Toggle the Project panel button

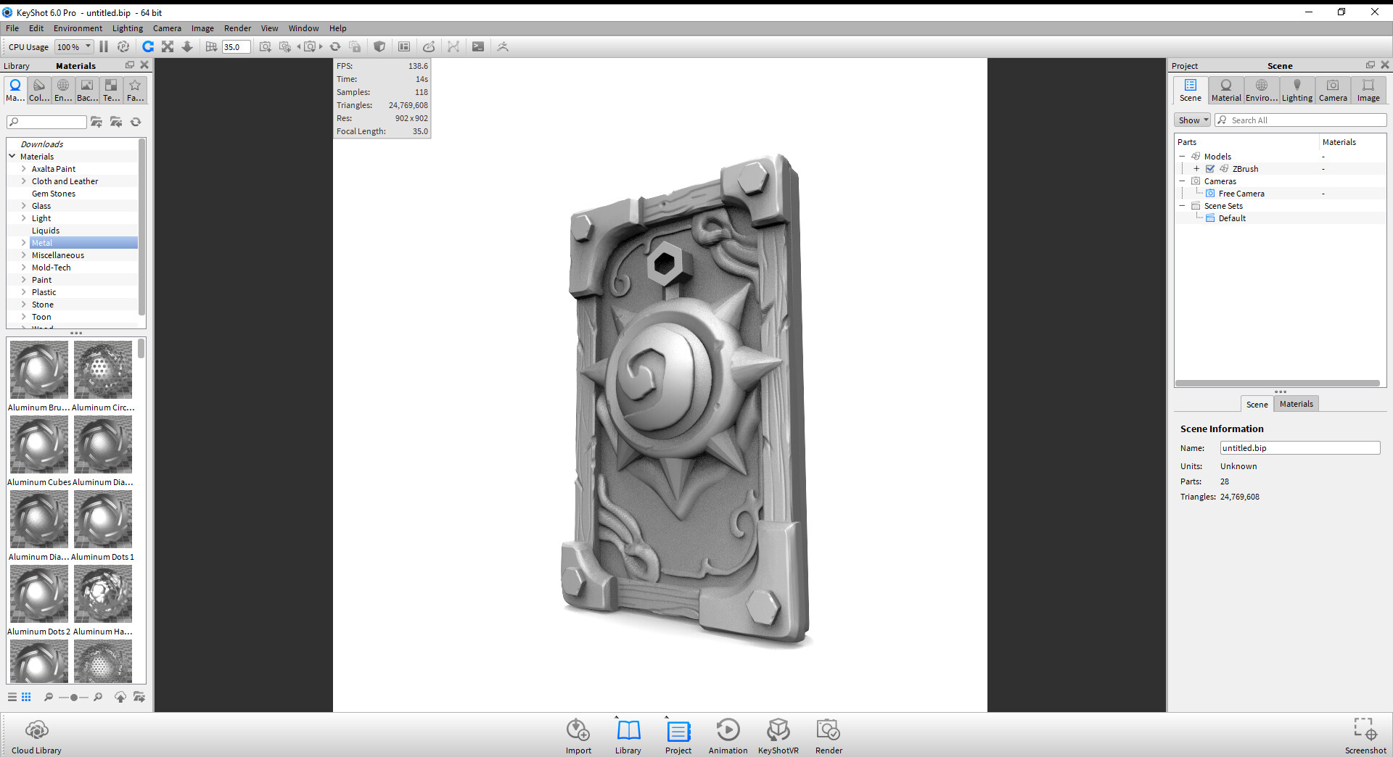click(678, 737)
